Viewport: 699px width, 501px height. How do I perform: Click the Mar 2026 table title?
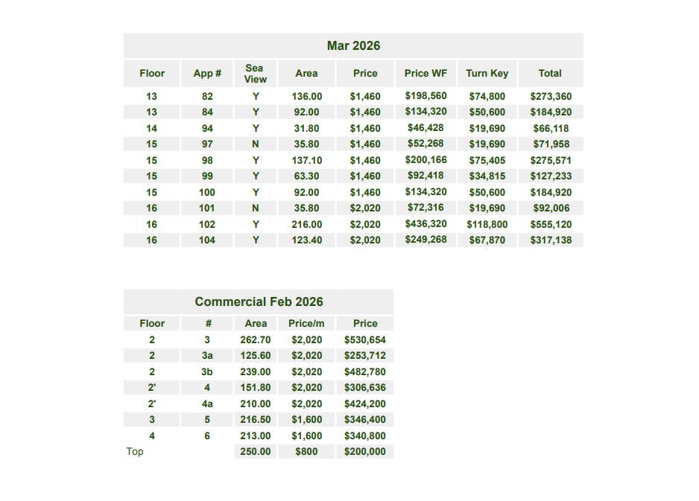click(x=353, y=46)
